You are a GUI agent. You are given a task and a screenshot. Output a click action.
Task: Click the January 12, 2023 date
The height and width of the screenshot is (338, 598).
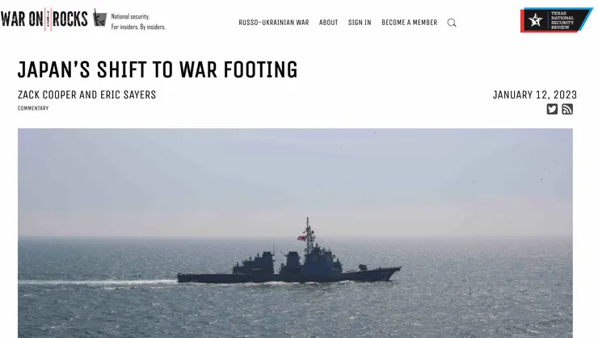[535, 94]
